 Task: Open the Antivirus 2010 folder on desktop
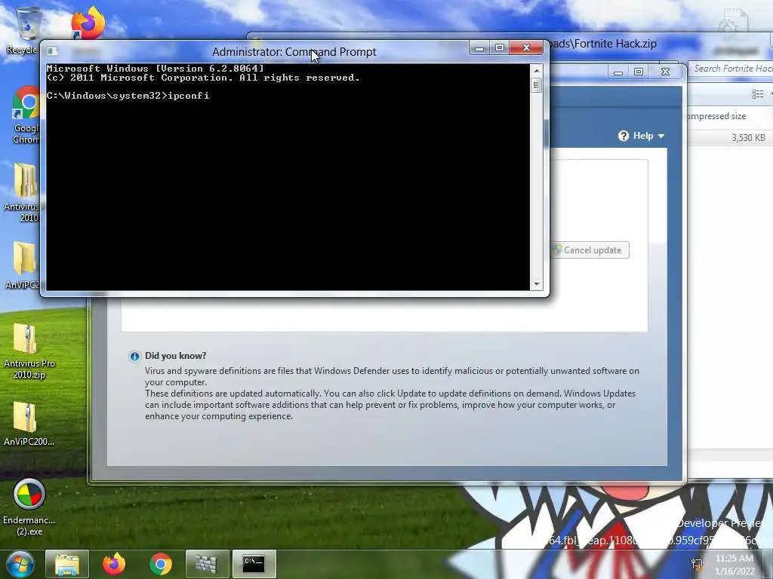[25, 192]
